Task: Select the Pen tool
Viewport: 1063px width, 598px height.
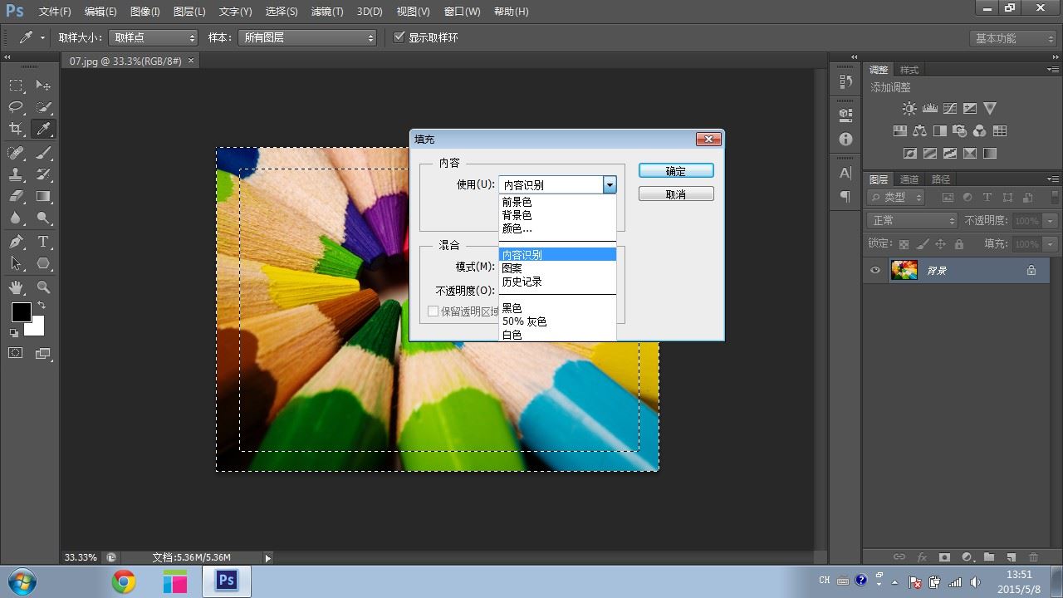Action: tap(16, 242)
